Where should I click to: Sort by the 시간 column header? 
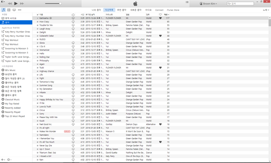tap(82, 15)
